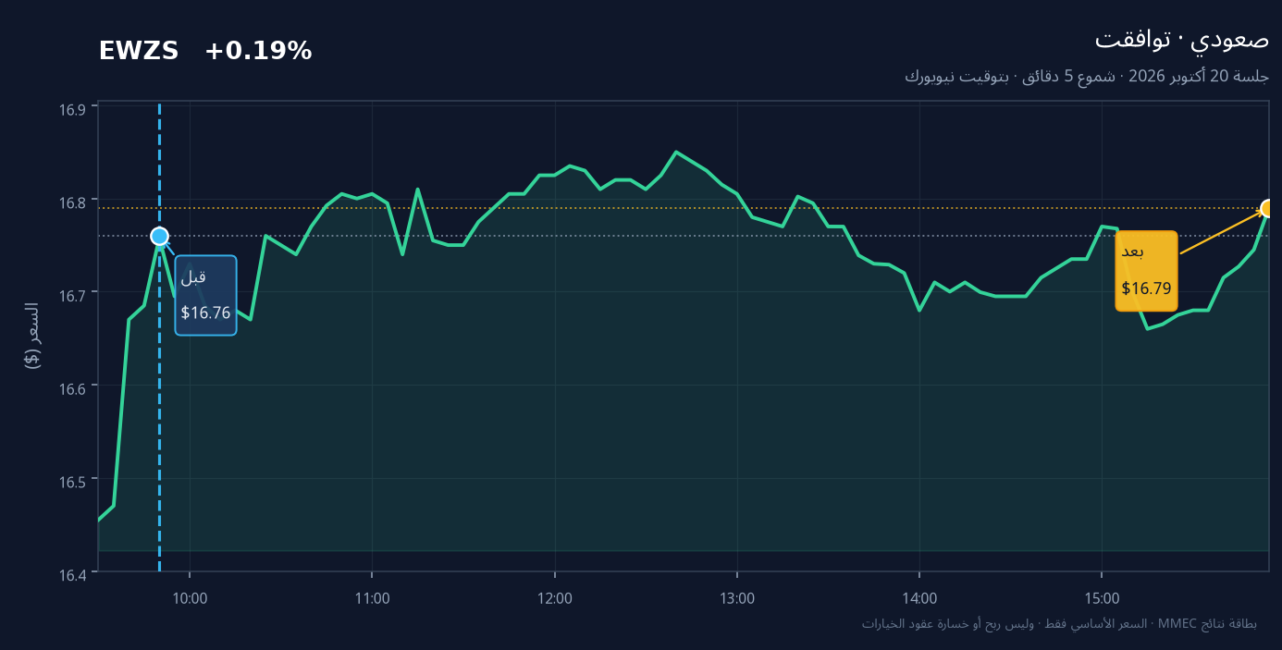1282x650 pixels.
Task: Click the vertical dashed blue event line
Action: (x=159, y=337)
